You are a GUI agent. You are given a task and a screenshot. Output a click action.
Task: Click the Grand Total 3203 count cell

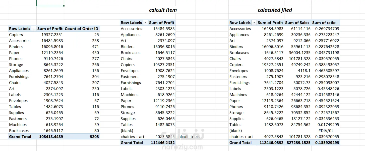point(94,137)
